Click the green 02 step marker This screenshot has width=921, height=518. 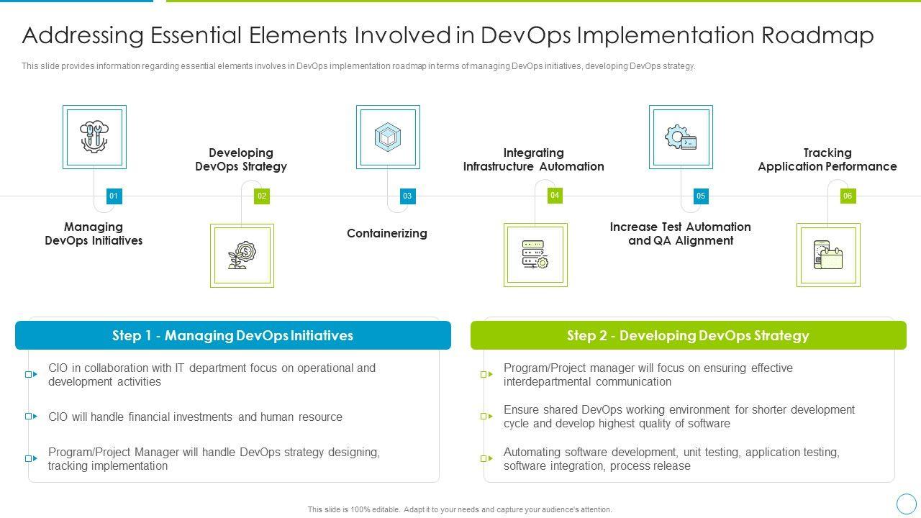262,196
